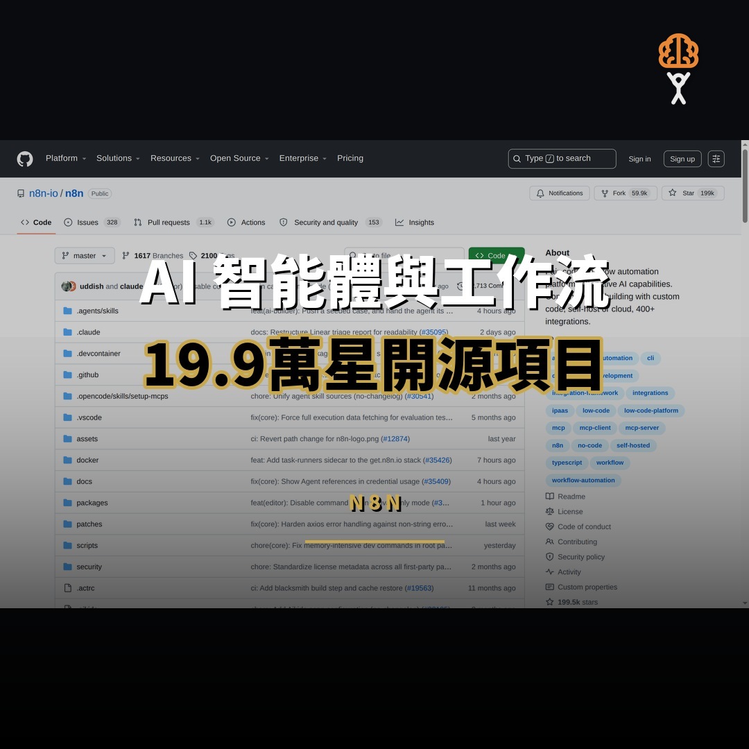Open commit link #35409 in docs row
This screenshot has height=749, width=749.
click(x=436, y=481)
